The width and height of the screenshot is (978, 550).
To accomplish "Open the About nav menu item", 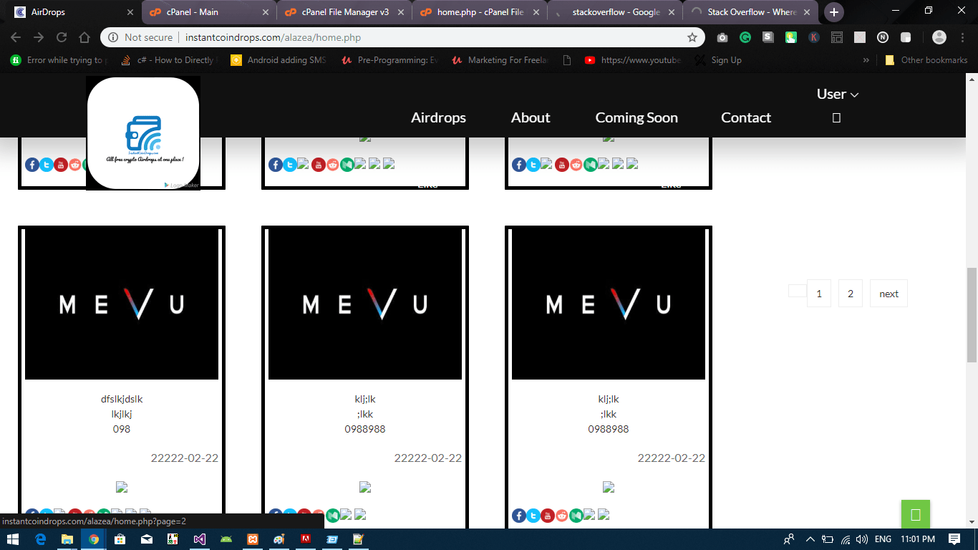I will pos(531,118).
